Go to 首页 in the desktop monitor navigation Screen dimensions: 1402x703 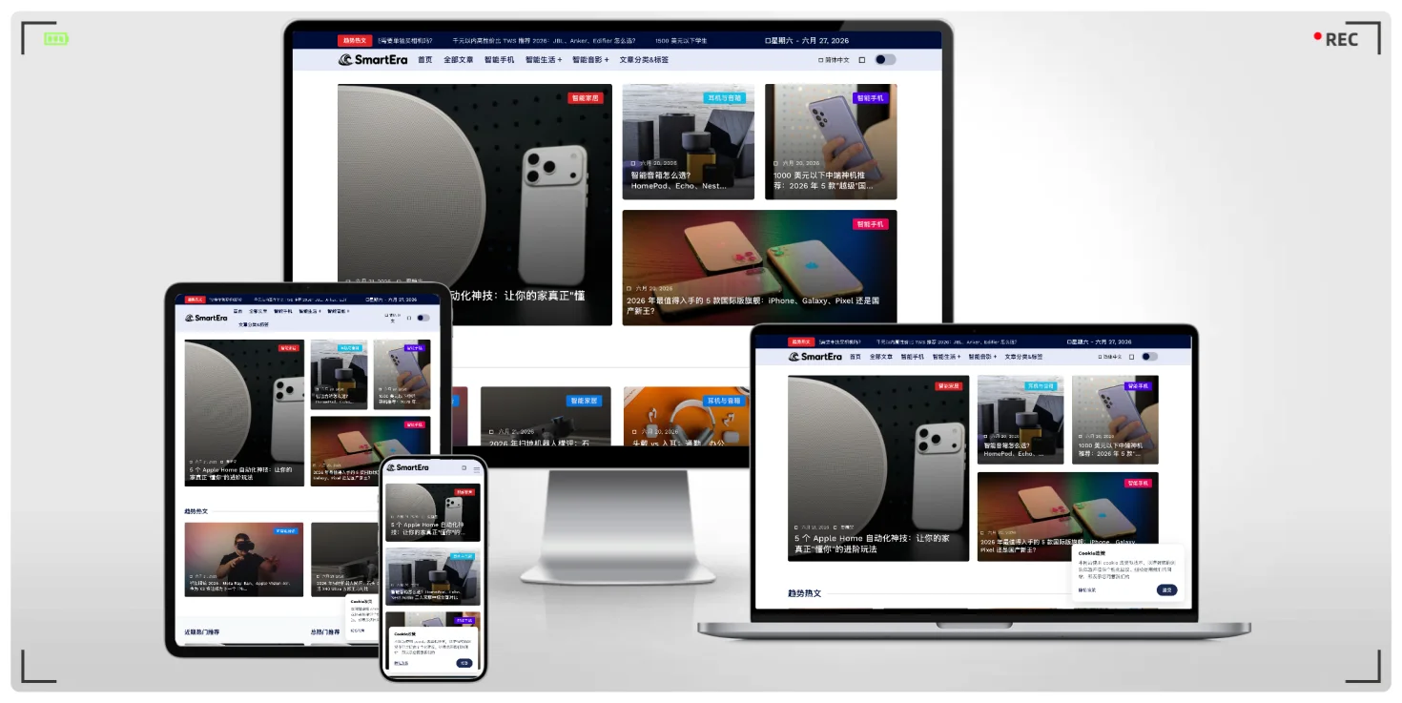tap(425, 60)
